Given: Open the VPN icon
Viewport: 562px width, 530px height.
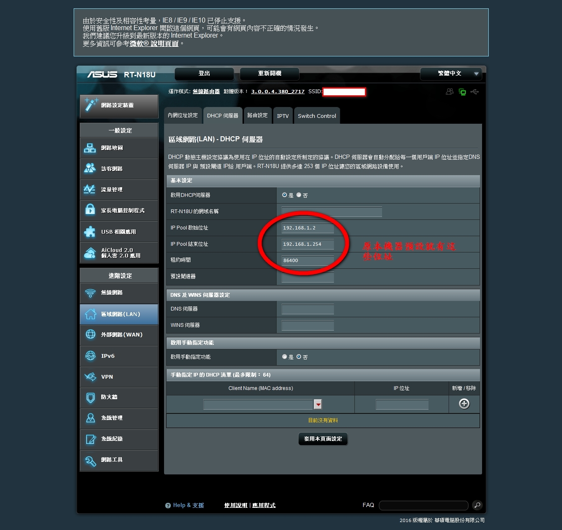Looking at the screenshot, I should pos(90,377).
